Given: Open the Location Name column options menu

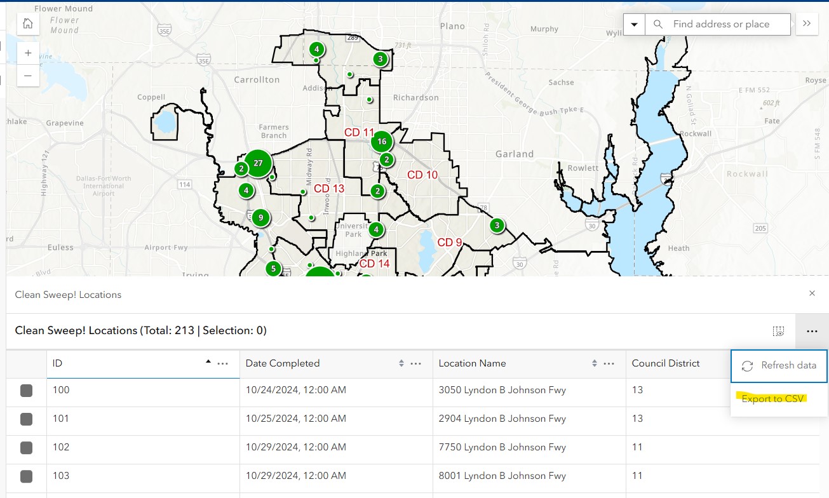Looking at the screenshot, I should point(609,363).
